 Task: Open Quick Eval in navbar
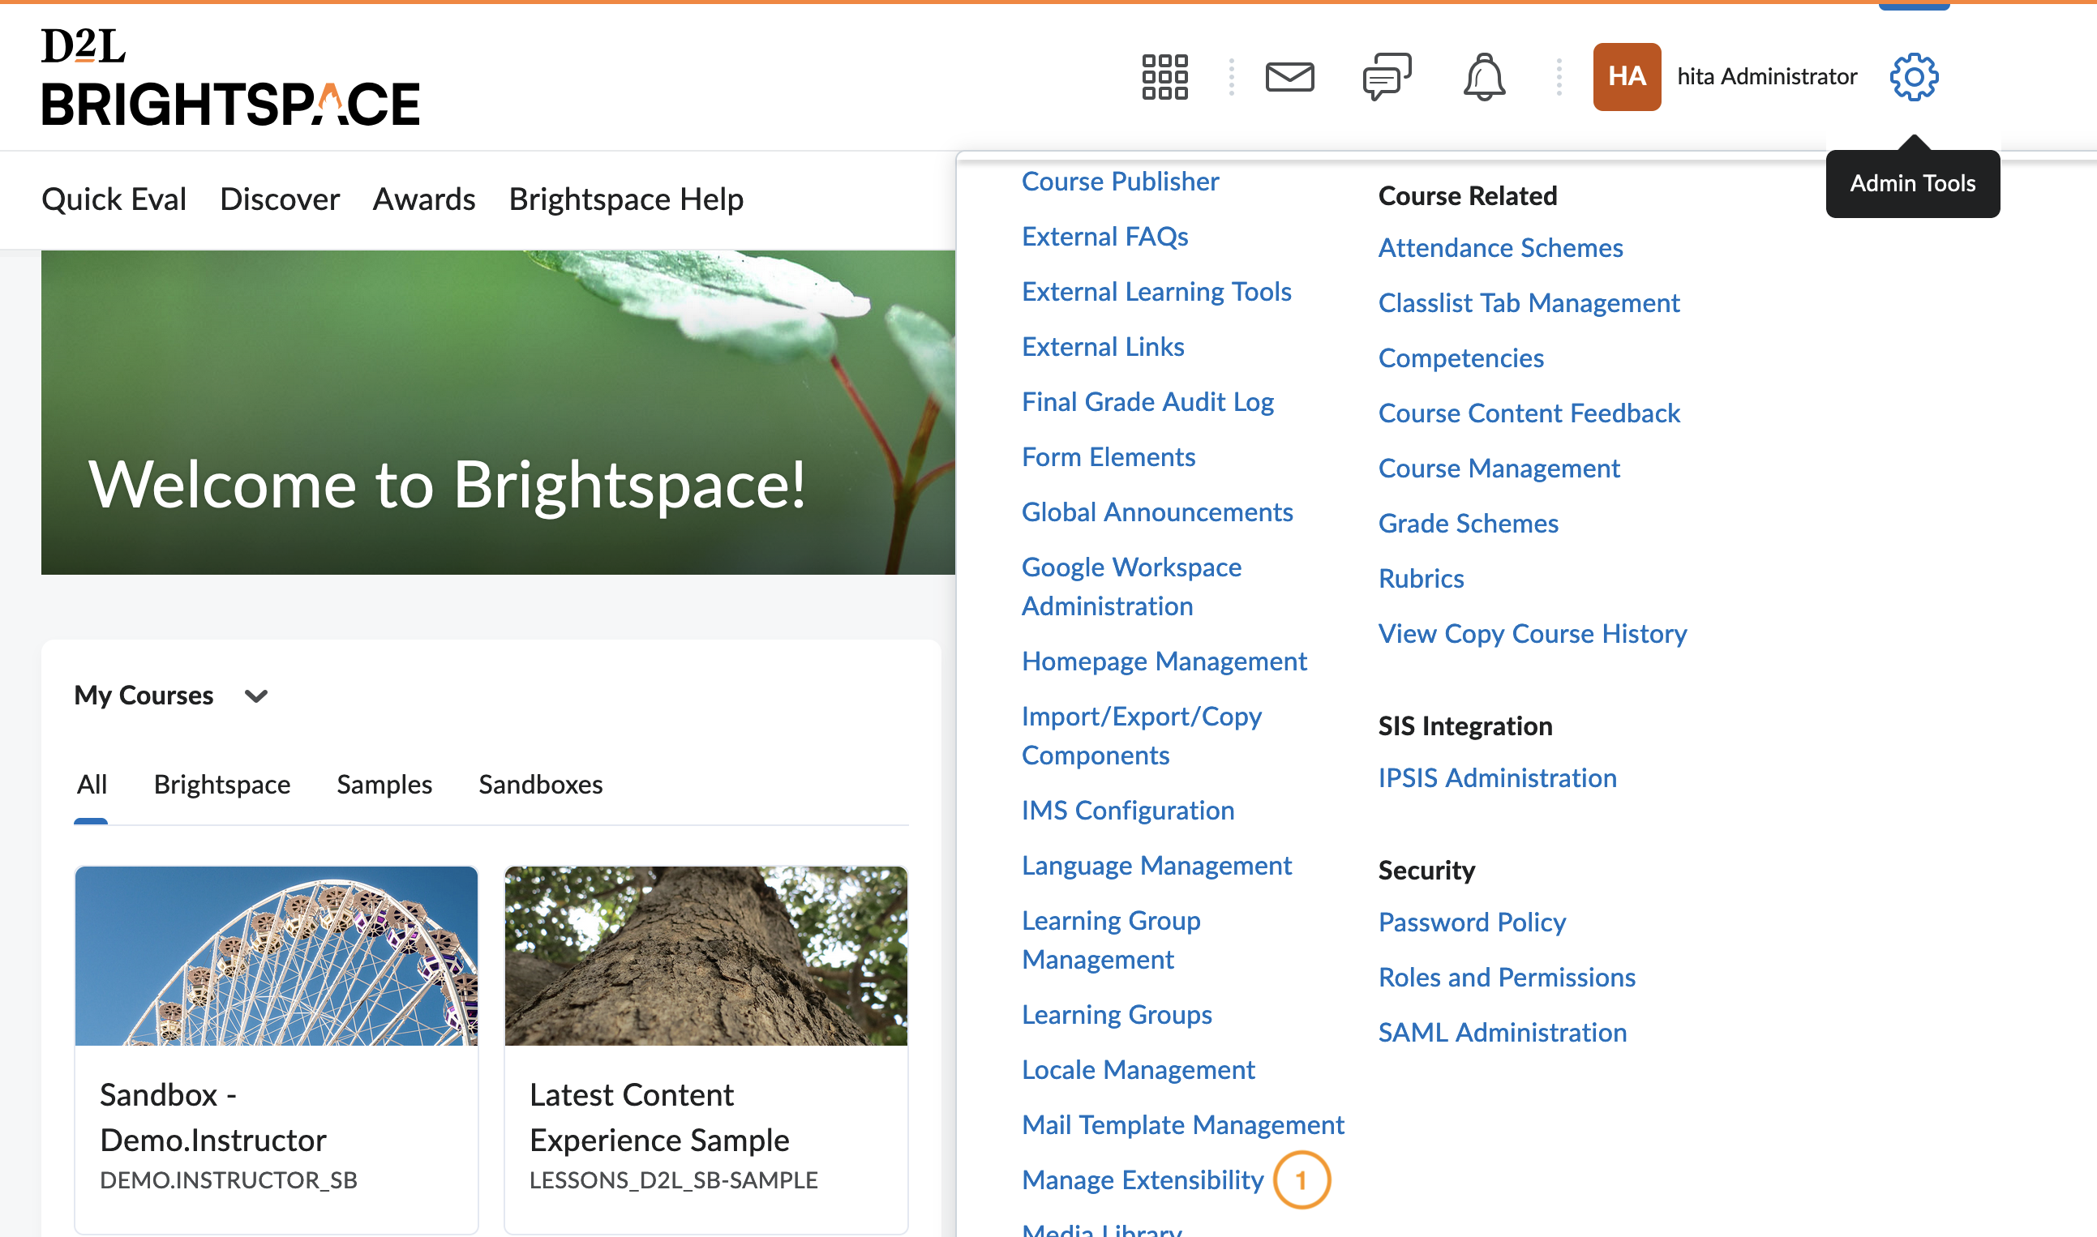(x=114, y=199)
